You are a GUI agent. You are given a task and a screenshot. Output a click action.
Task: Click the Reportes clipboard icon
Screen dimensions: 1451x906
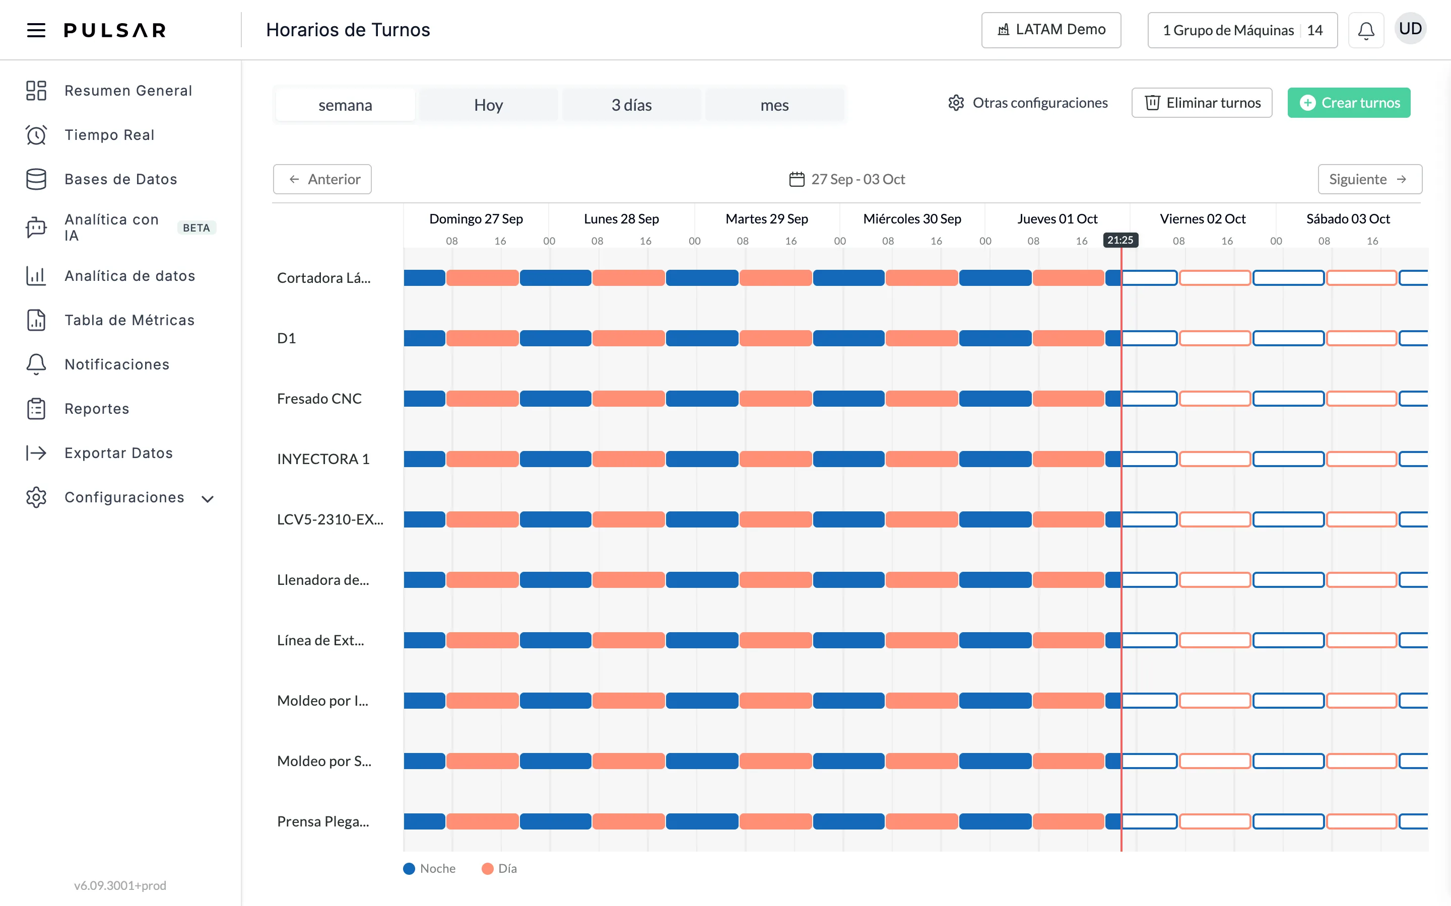pos(36,409)
